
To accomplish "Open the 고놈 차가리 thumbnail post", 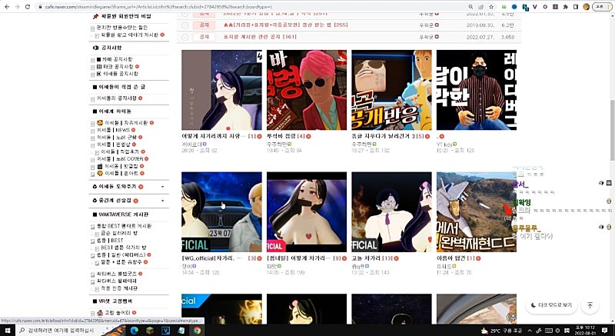I will [391, 211].
